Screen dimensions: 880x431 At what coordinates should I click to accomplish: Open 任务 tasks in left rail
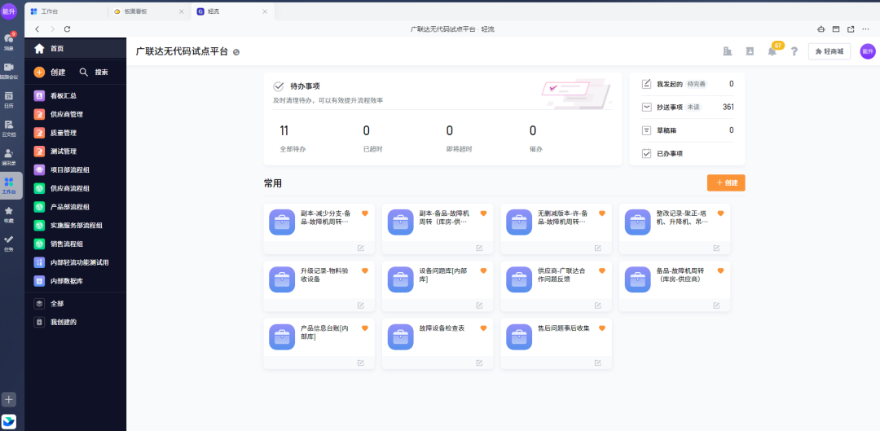click(x=9, y=243)
